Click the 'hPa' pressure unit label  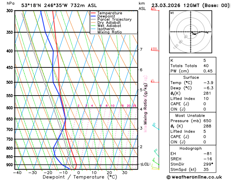[x=11, y=3]
